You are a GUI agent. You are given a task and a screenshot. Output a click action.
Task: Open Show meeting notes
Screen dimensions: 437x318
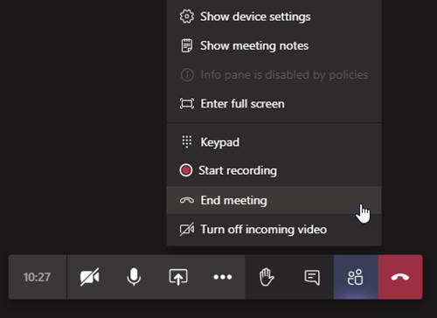(x=274, y=45)
